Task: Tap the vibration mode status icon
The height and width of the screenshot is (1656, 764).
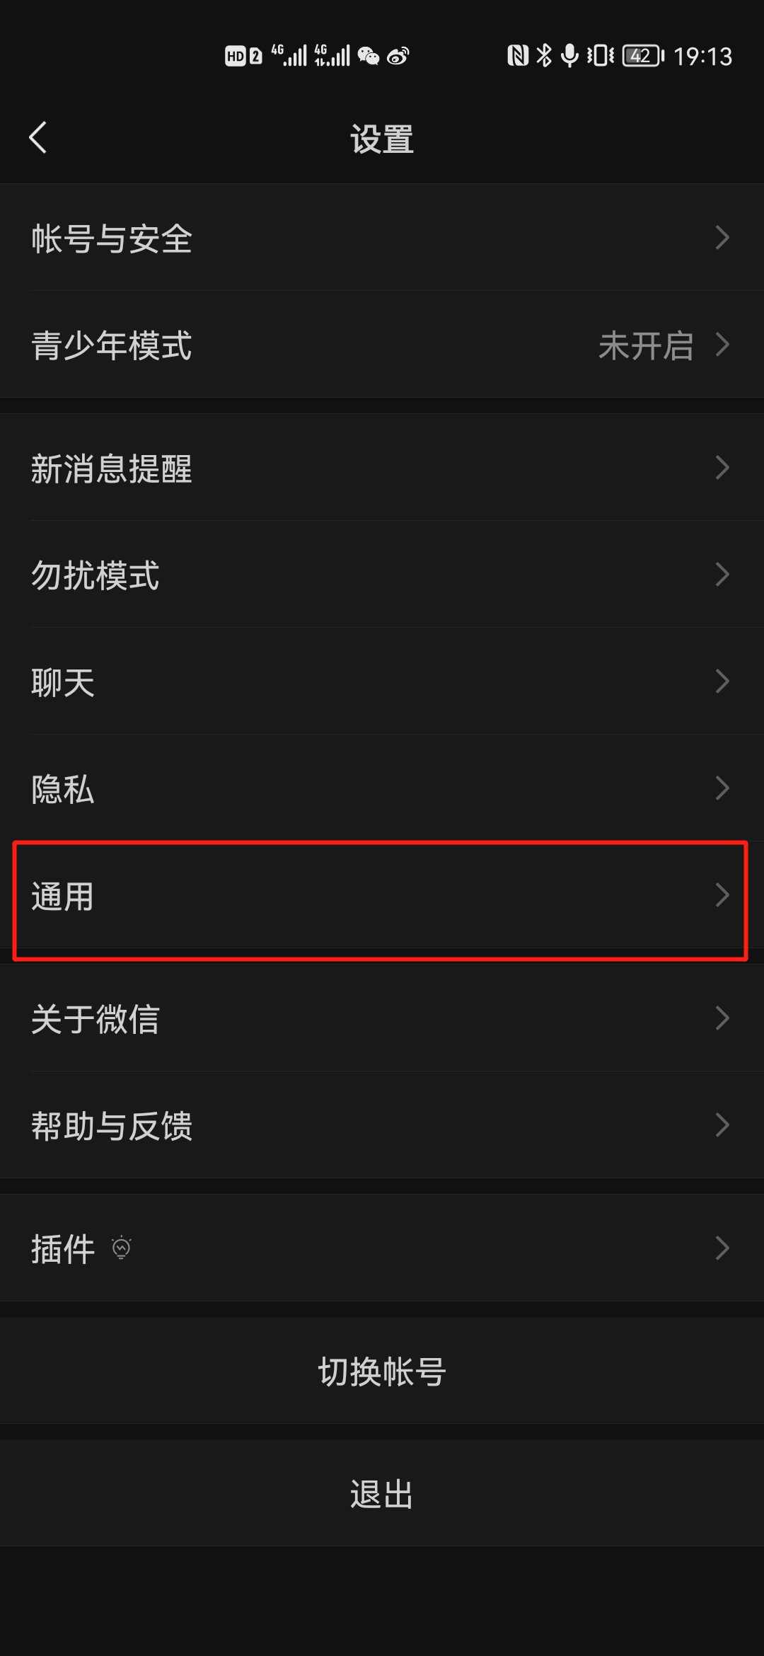Action: tap(601, 55)
